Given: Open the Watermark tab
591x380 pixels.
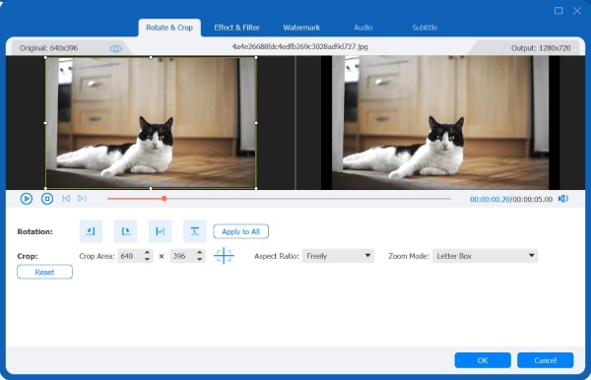Looking at the screenshot, I should (x=301, y=28).
